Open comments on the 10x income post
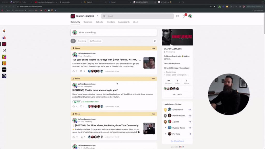This screenshot has height=149, width=265. click(81, 71)
